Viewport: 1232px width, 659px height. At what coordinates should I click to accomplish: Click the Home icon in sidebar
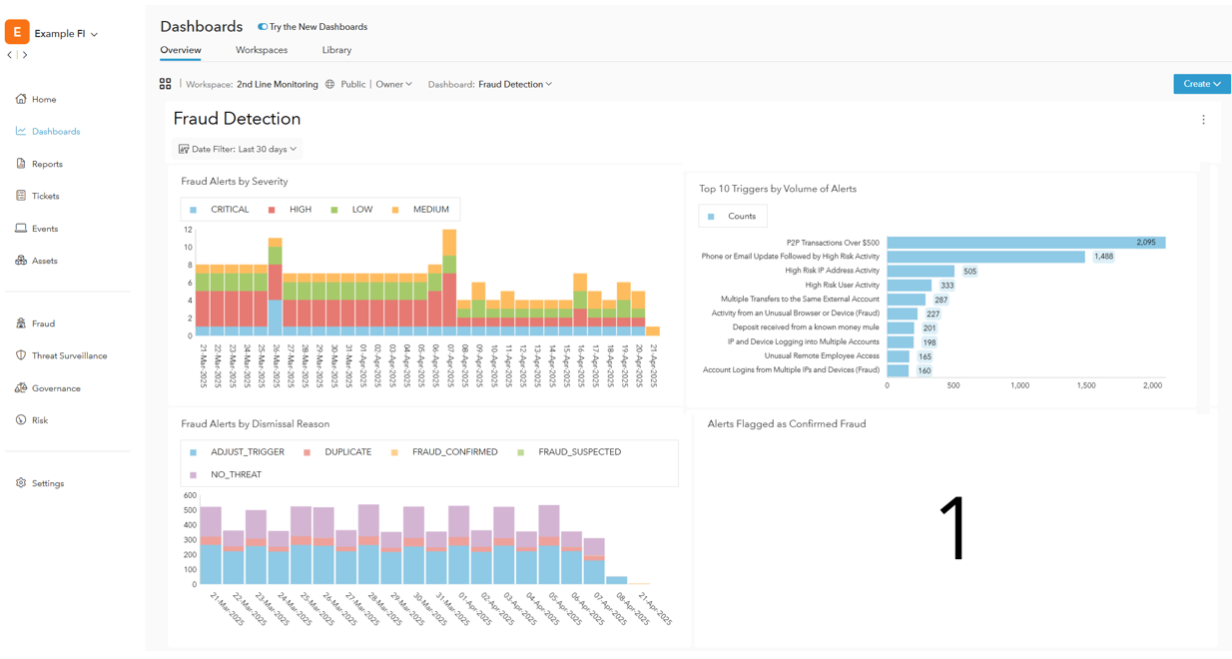pos(21,99)
